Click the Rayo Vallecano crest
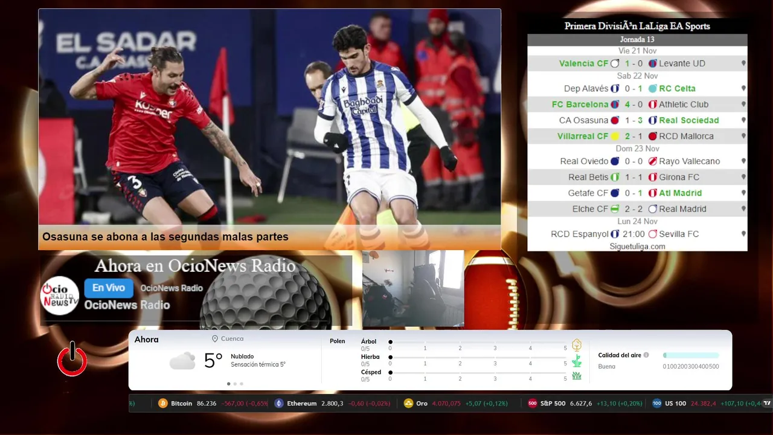This screenshot has width=773, height=435. coord(653,161)
